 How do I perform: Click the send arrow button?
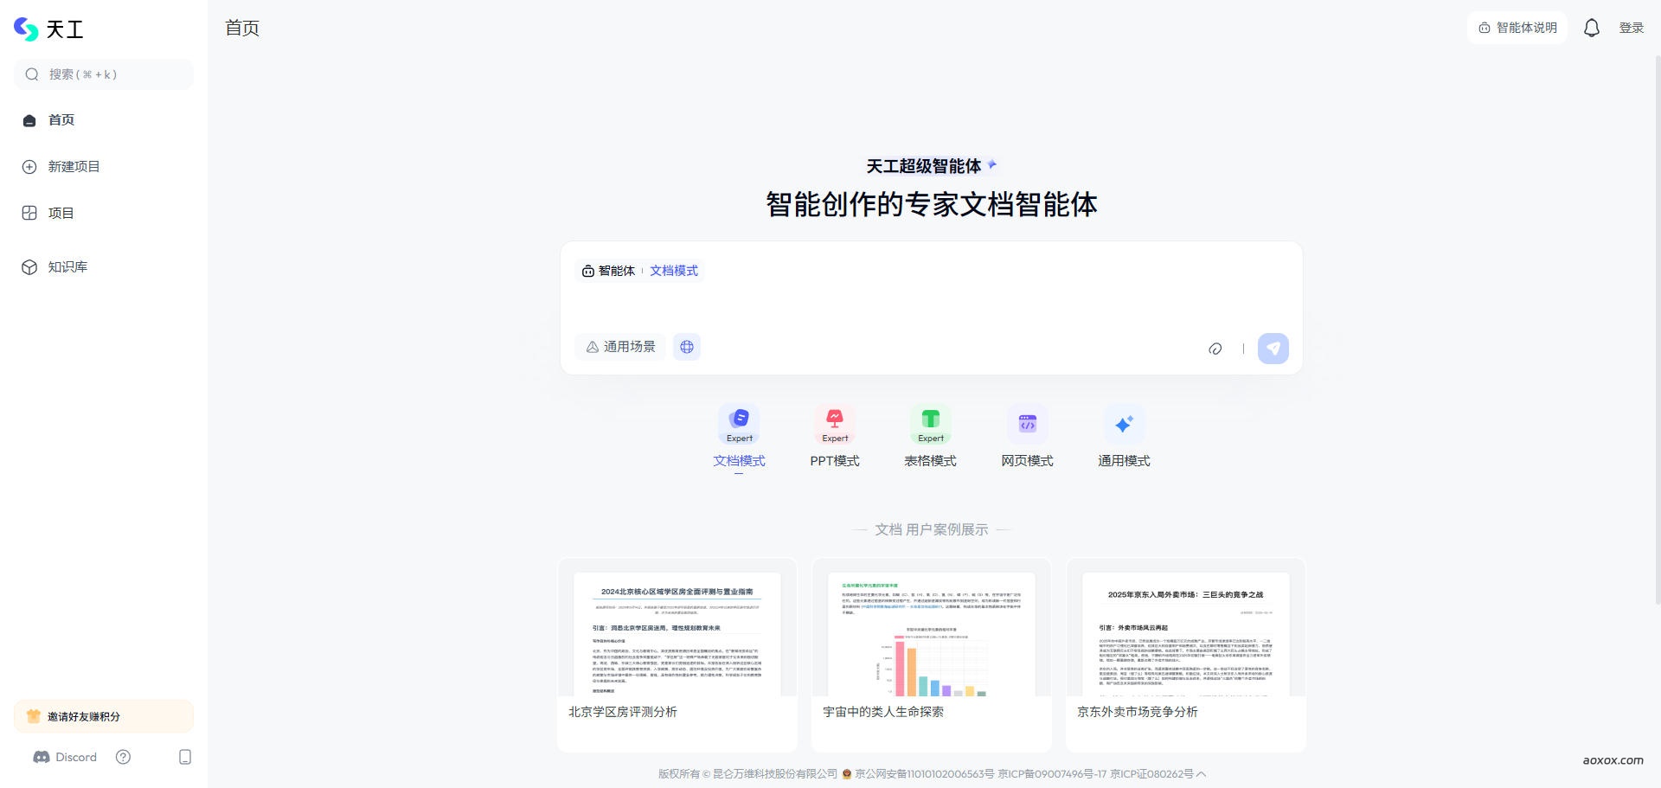point(1273,349)
